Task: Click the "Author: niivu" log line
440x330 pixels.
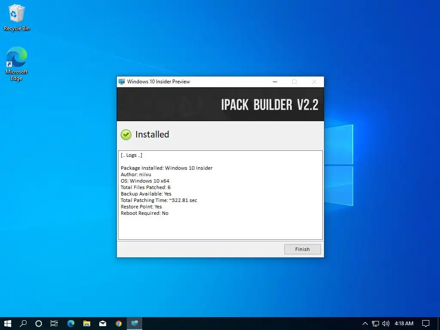Action: [x=136, y=174]
